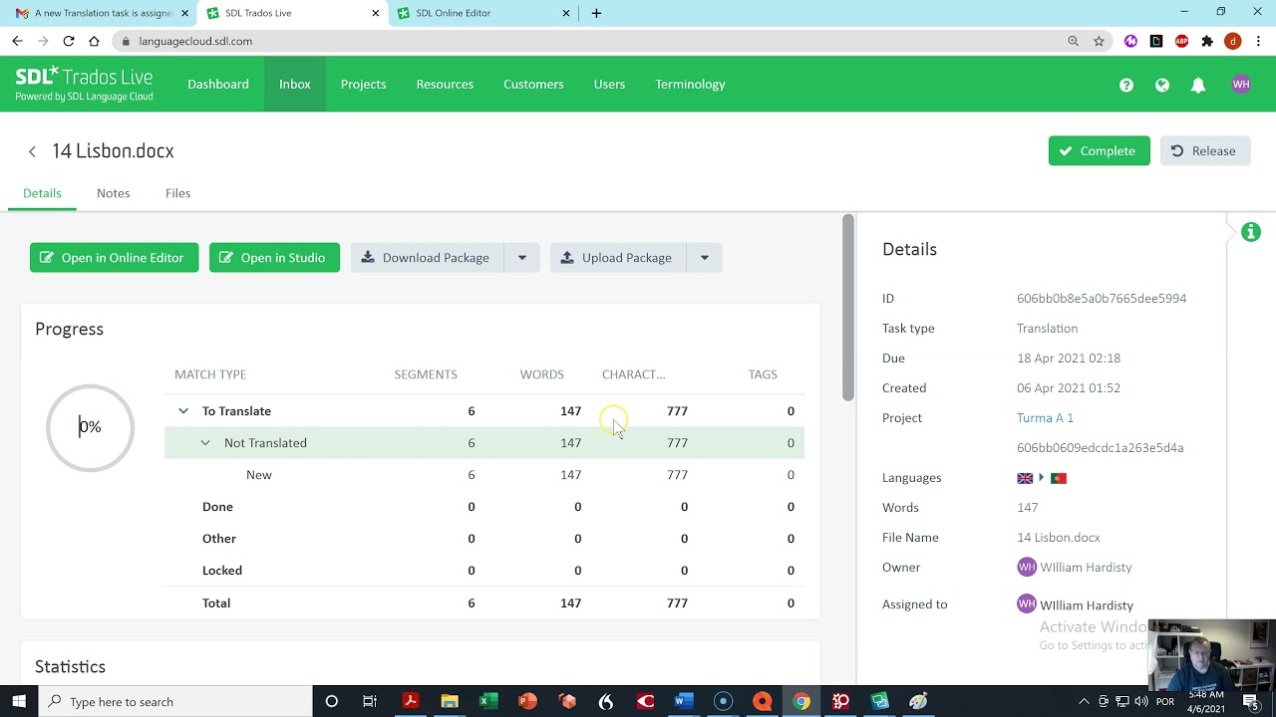Open Chrome three-dot menu
This screenshot has width=1276, height=717.
[x=1259, y=41]
